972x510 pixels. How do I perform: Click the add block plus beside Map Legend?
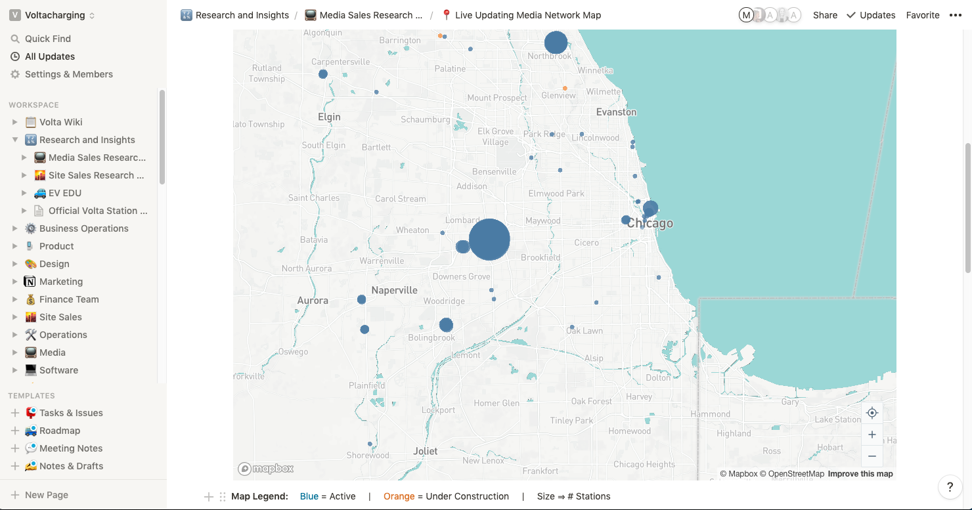coord(209,497)
